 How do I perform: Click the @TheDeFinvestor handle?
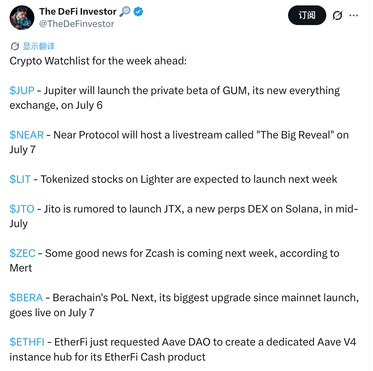click(x=76, y=24)
